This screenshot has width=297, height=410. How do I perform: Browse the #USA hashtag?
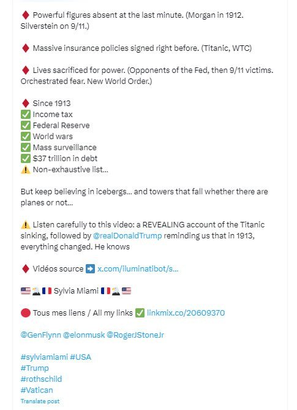pos(80,357)
